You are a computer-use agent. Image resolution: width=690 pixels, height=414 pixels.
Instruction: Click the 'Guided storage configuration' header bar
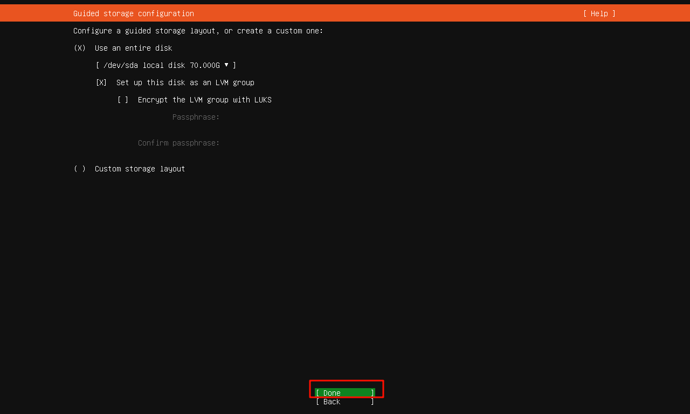pos(134,13)
